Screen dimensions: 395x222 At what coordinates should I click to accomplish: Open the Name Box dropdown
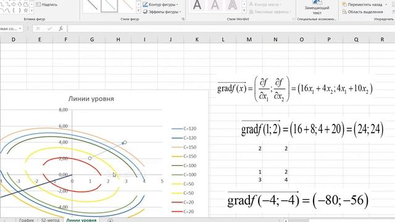pos(20,29)
